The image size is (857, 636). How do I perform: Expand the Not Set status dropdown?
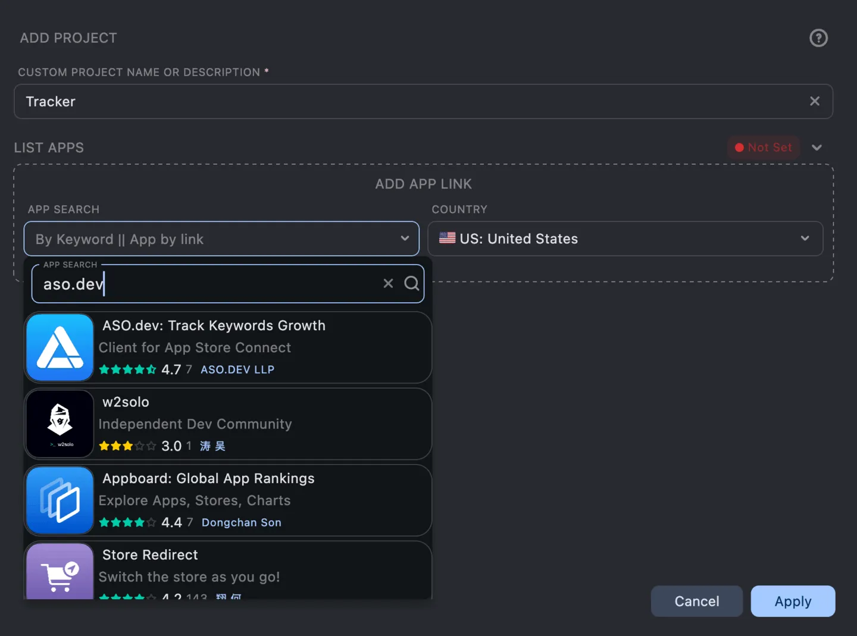point(817,147)
